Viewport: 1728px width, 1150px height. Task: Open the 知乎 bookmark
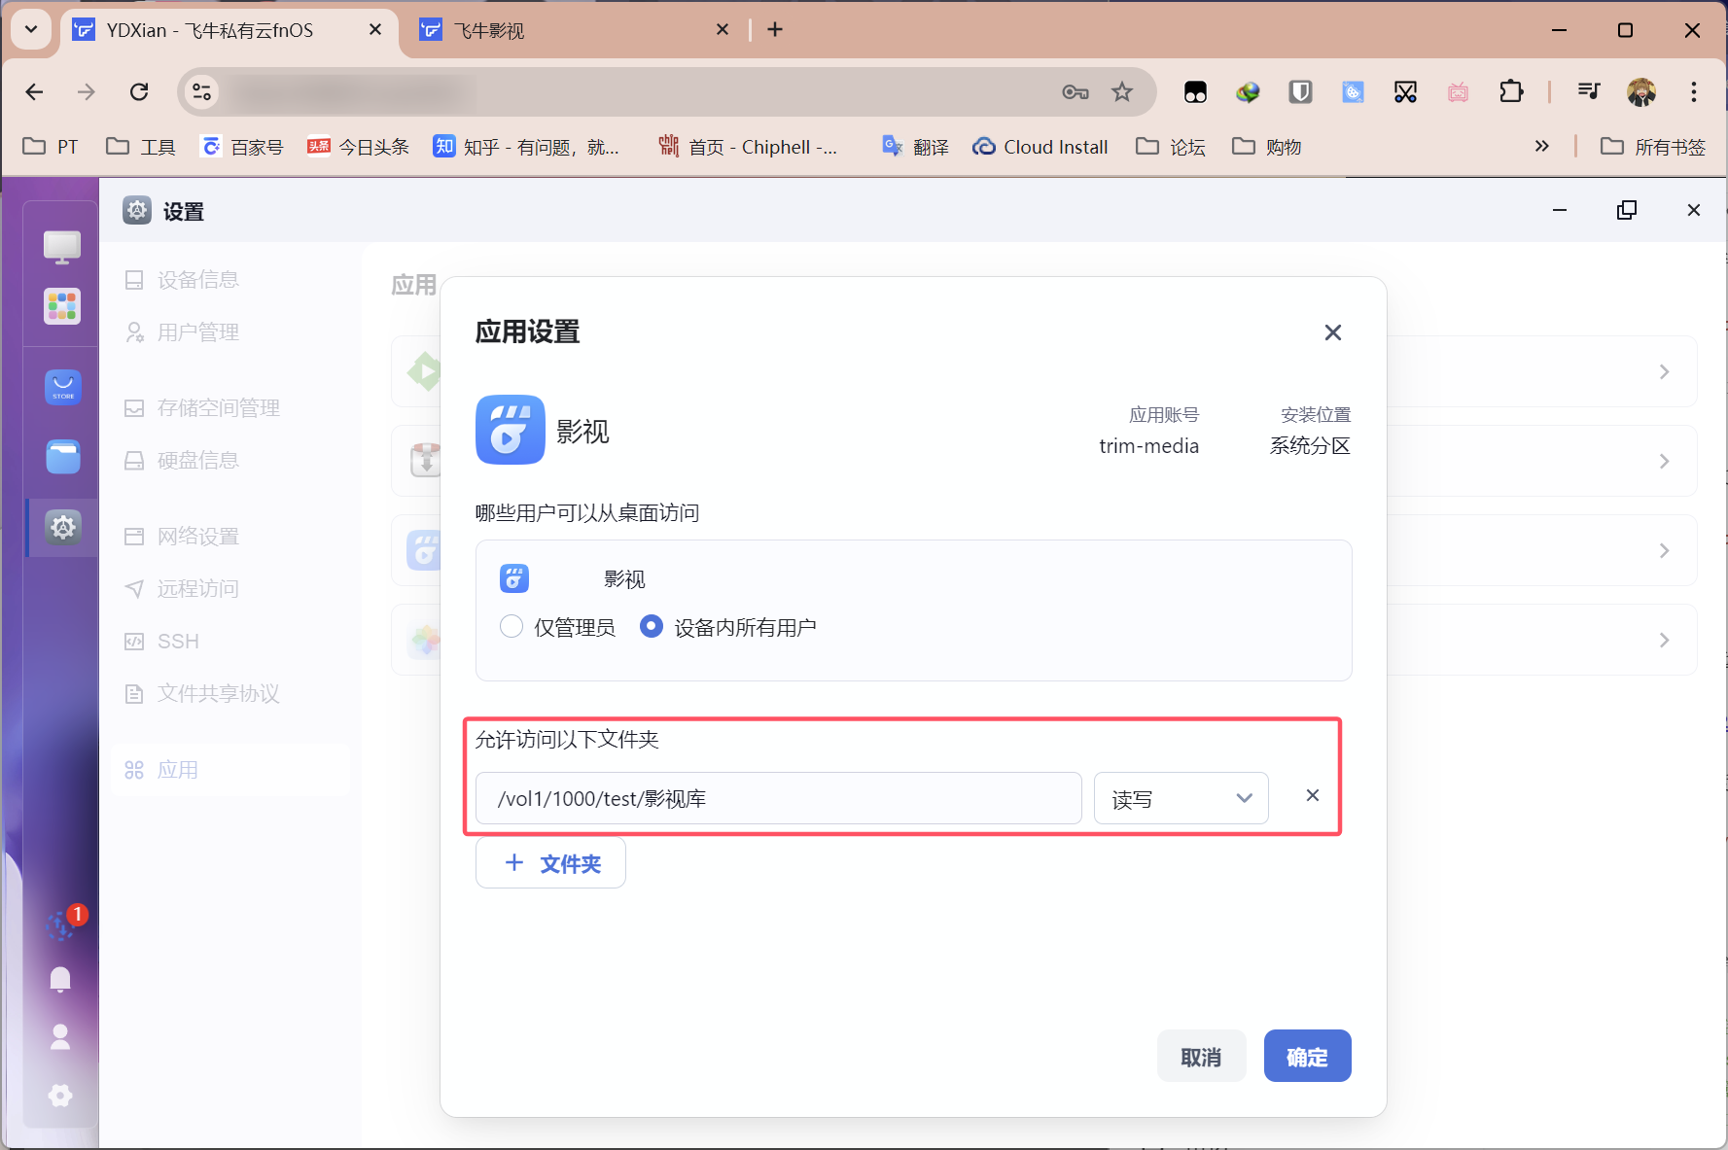coord(526,147)
